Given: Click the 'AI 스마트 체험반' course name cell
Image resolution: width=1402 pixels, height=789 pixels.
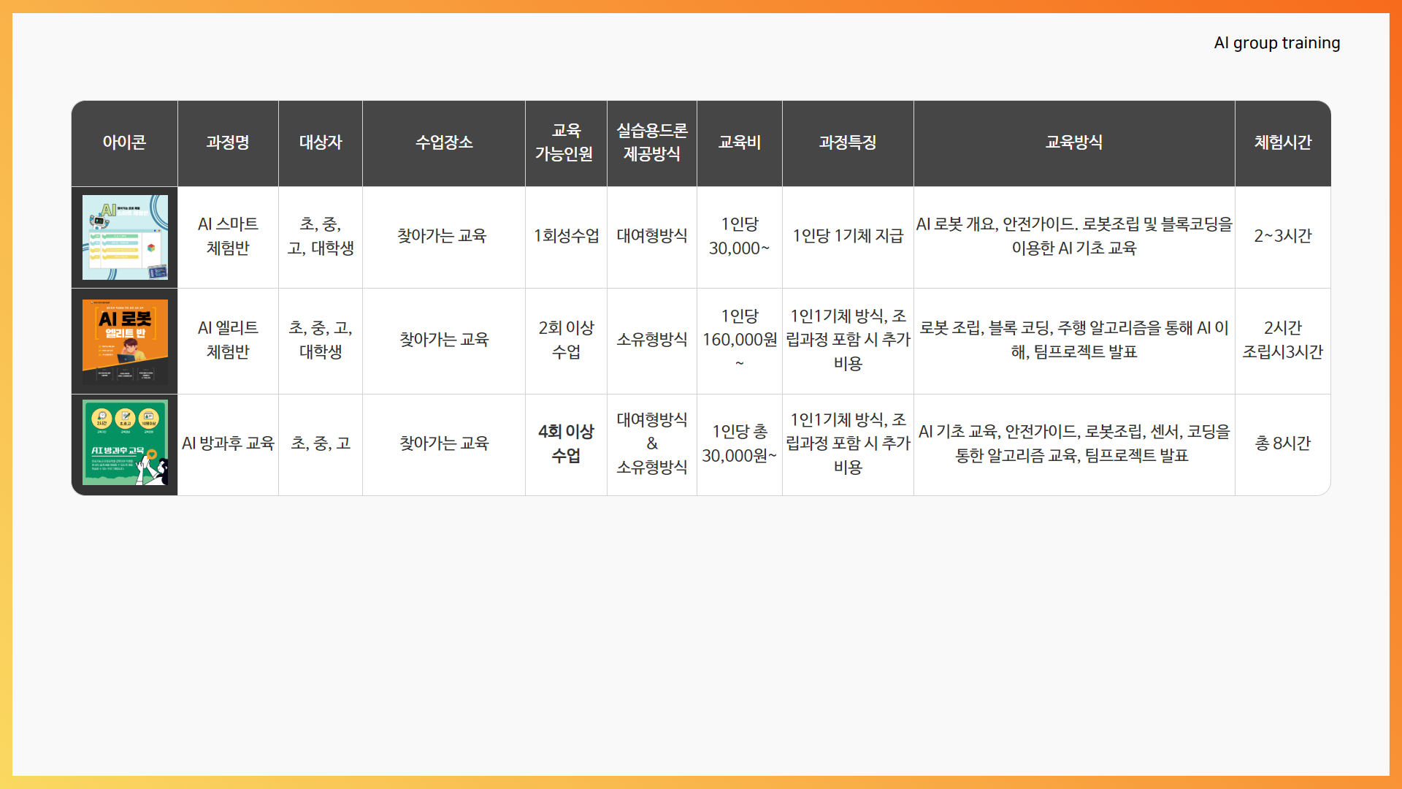Looking at the screenshot, I should 228,237.
